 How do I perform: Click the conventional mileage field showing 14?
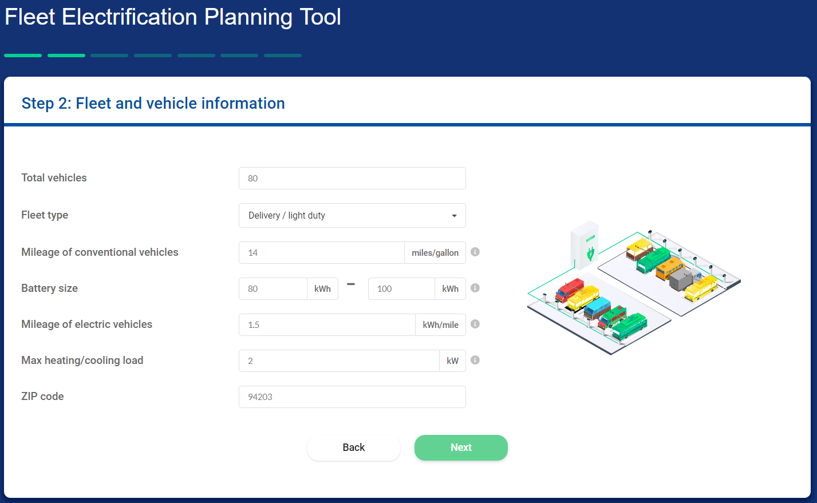[x=322, y=252]
